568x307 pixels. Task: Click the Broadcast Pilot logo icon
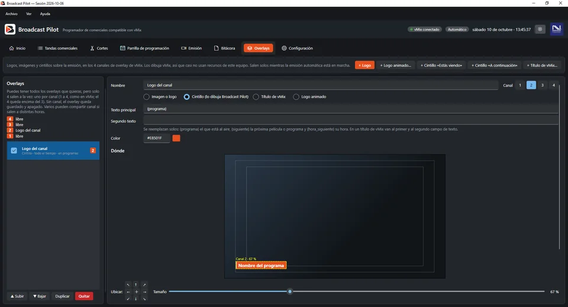[x=10, y=30]
